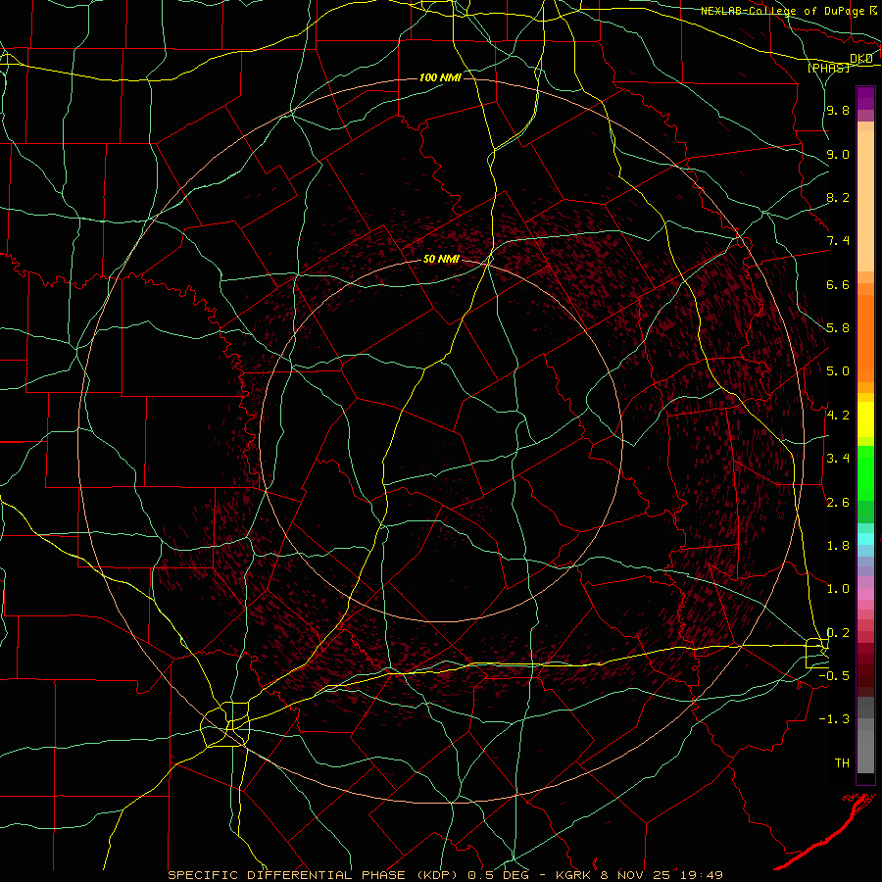Pick the bright green color bar segment
Screen dimensions: 882x882
pos(865,473)
